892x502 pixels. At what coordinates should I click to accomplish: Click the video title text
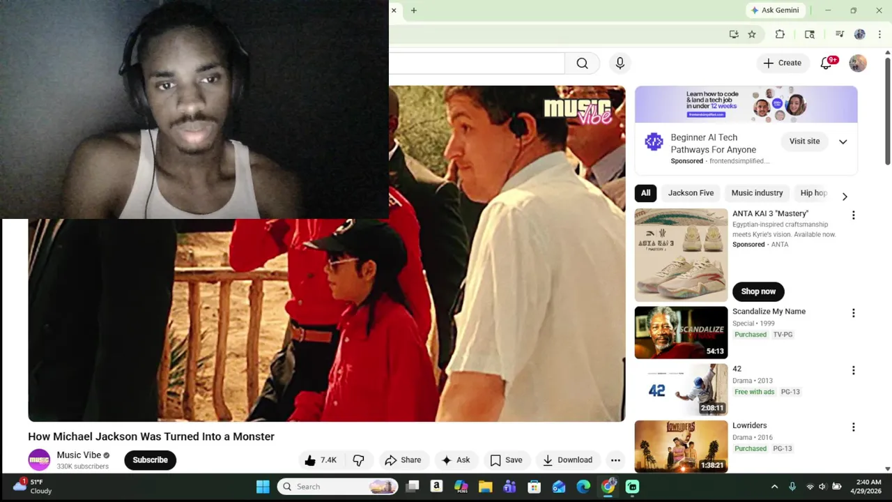(151, 436)
